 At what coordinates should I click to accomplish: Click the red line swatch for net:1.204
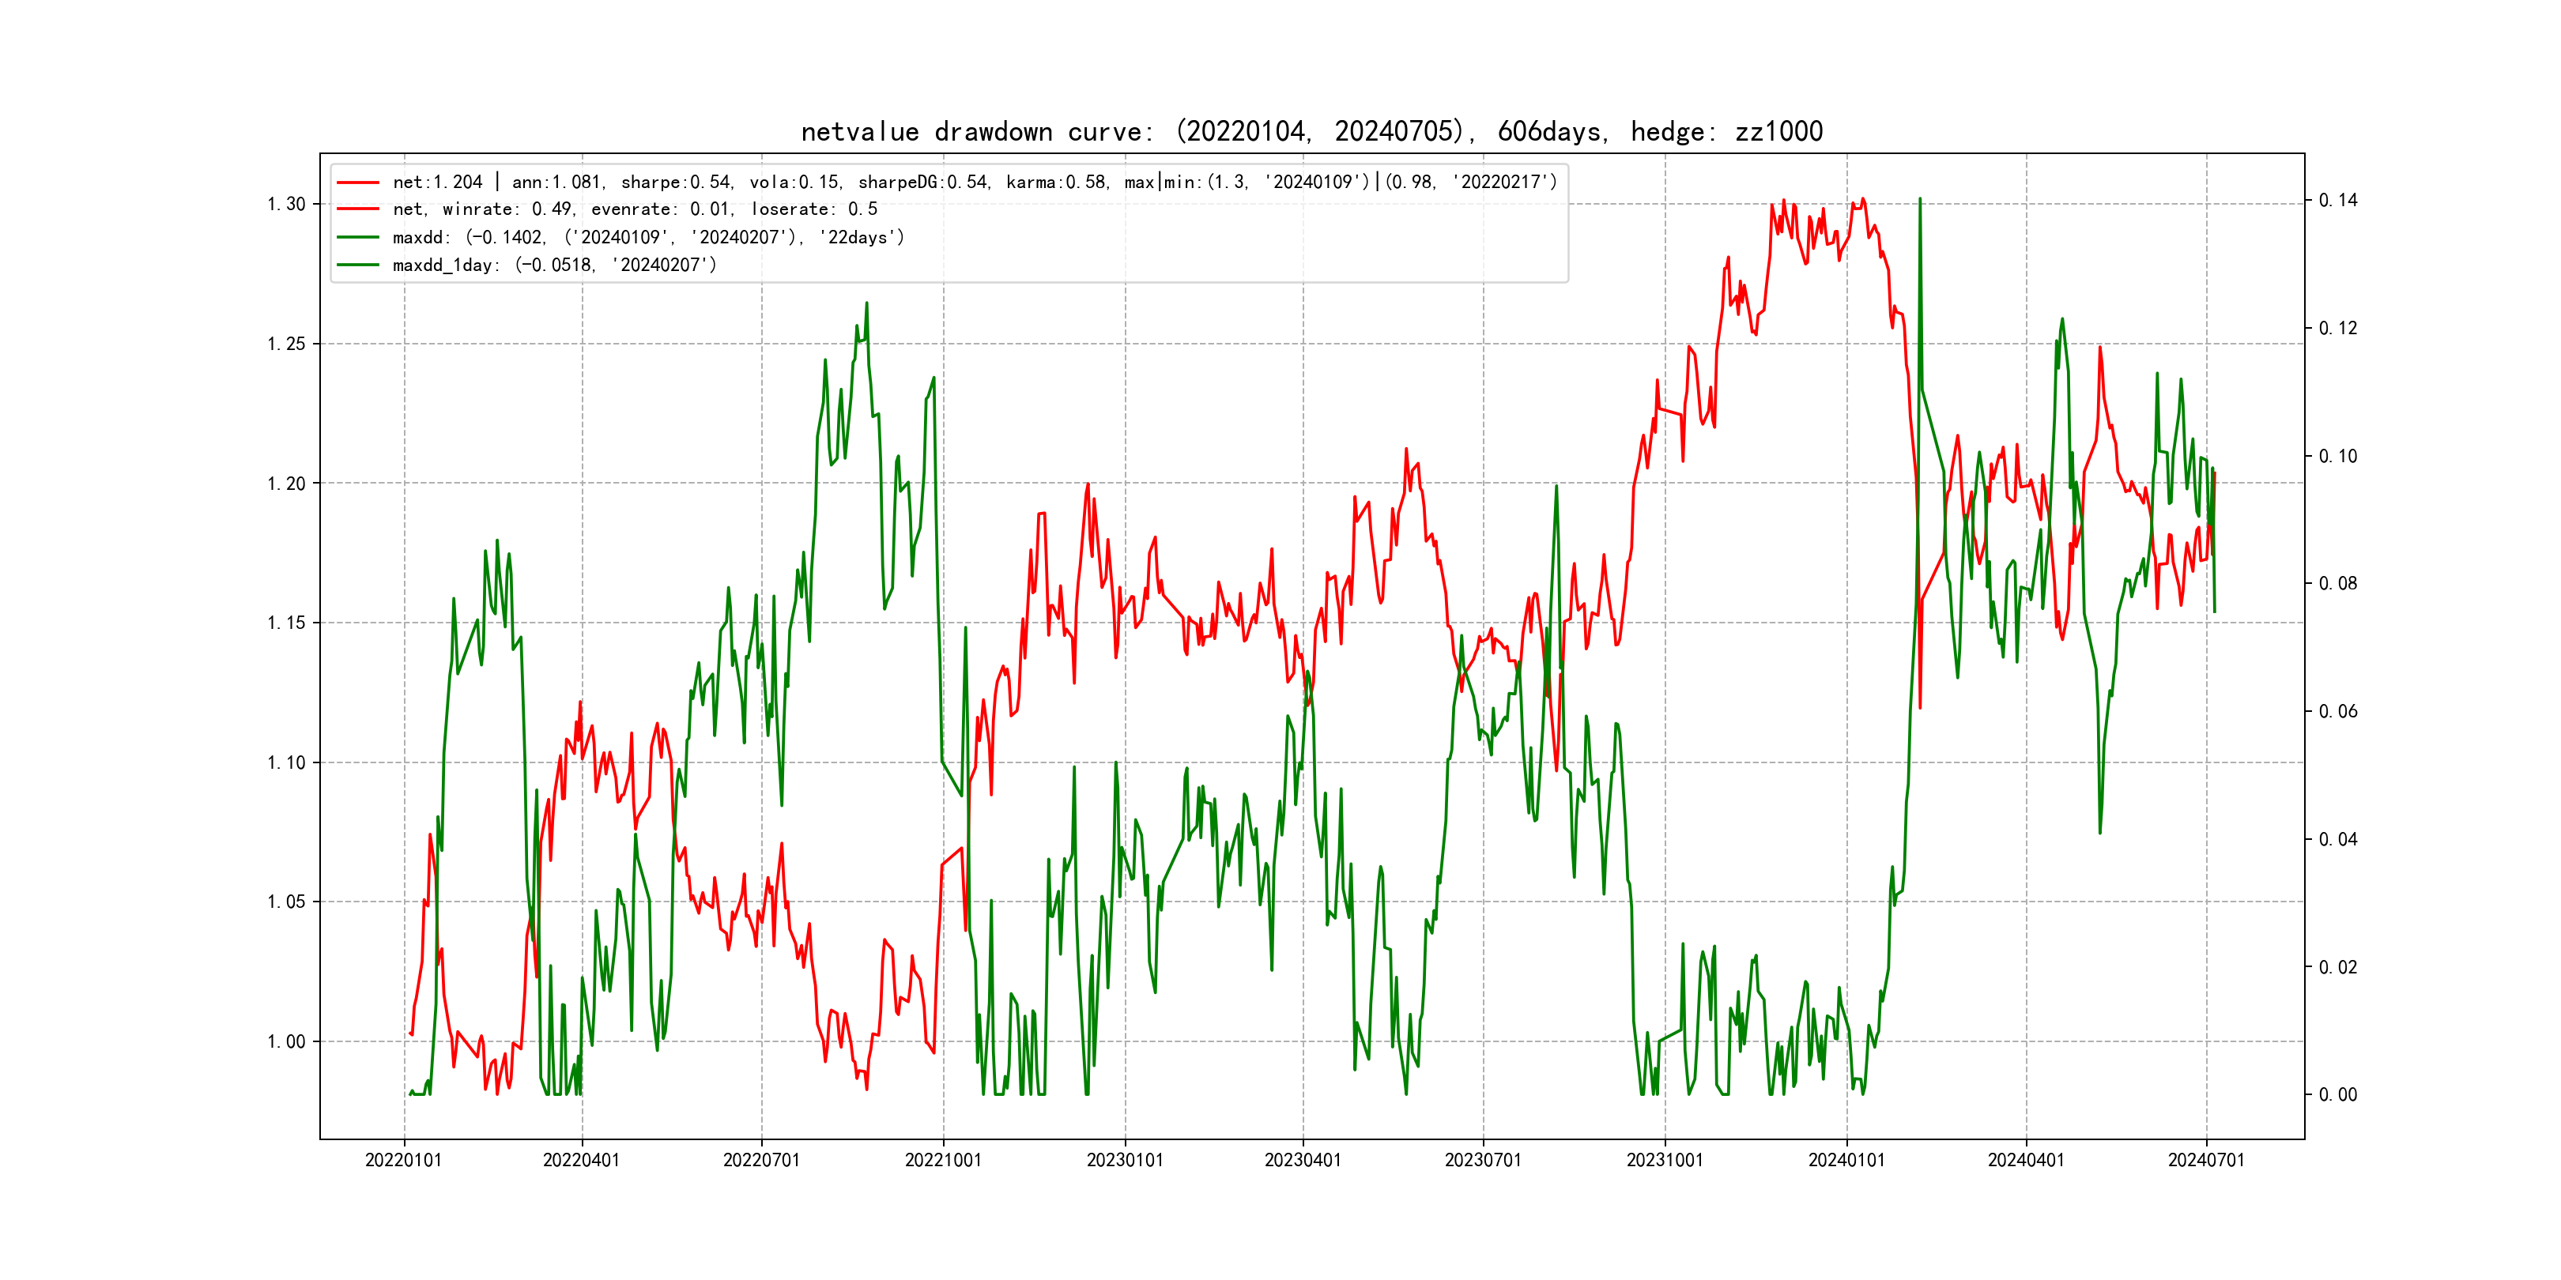point(358,183)
